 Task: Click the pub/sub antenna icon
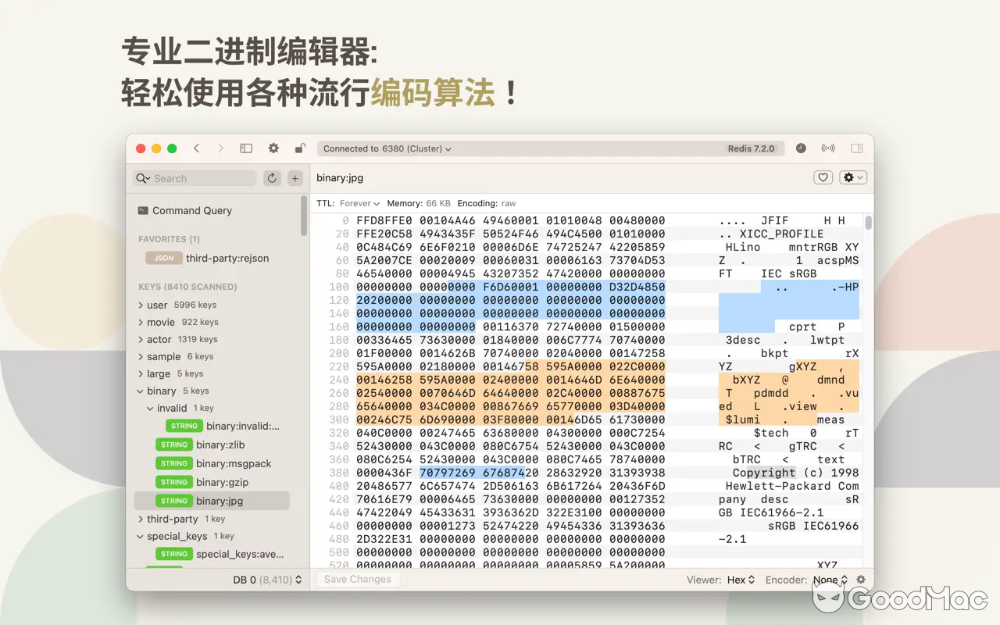827,148
